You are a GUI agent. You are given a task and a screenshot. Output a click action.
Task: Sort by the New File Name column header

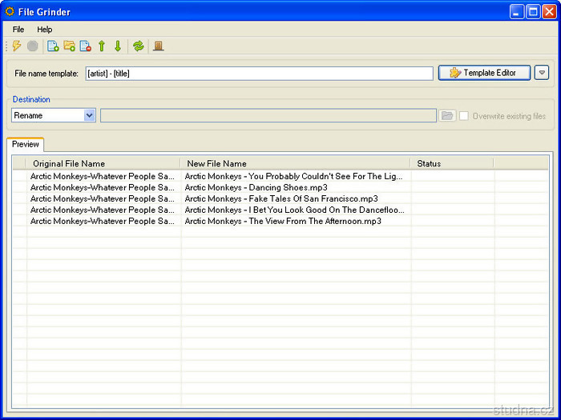pyautogui.click(x=295, y=163)
